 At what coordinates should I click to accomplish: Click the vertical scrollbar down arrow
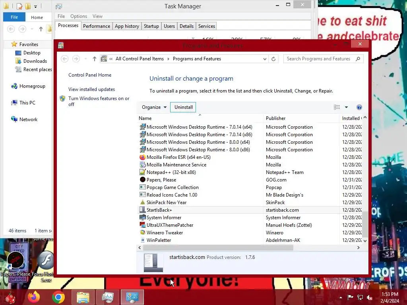[365, 241]
